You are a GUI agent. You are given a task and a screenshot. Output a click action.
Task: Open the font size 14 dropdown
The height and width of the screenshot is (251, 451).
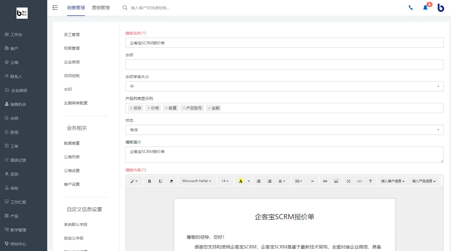[x=225, y=181]
